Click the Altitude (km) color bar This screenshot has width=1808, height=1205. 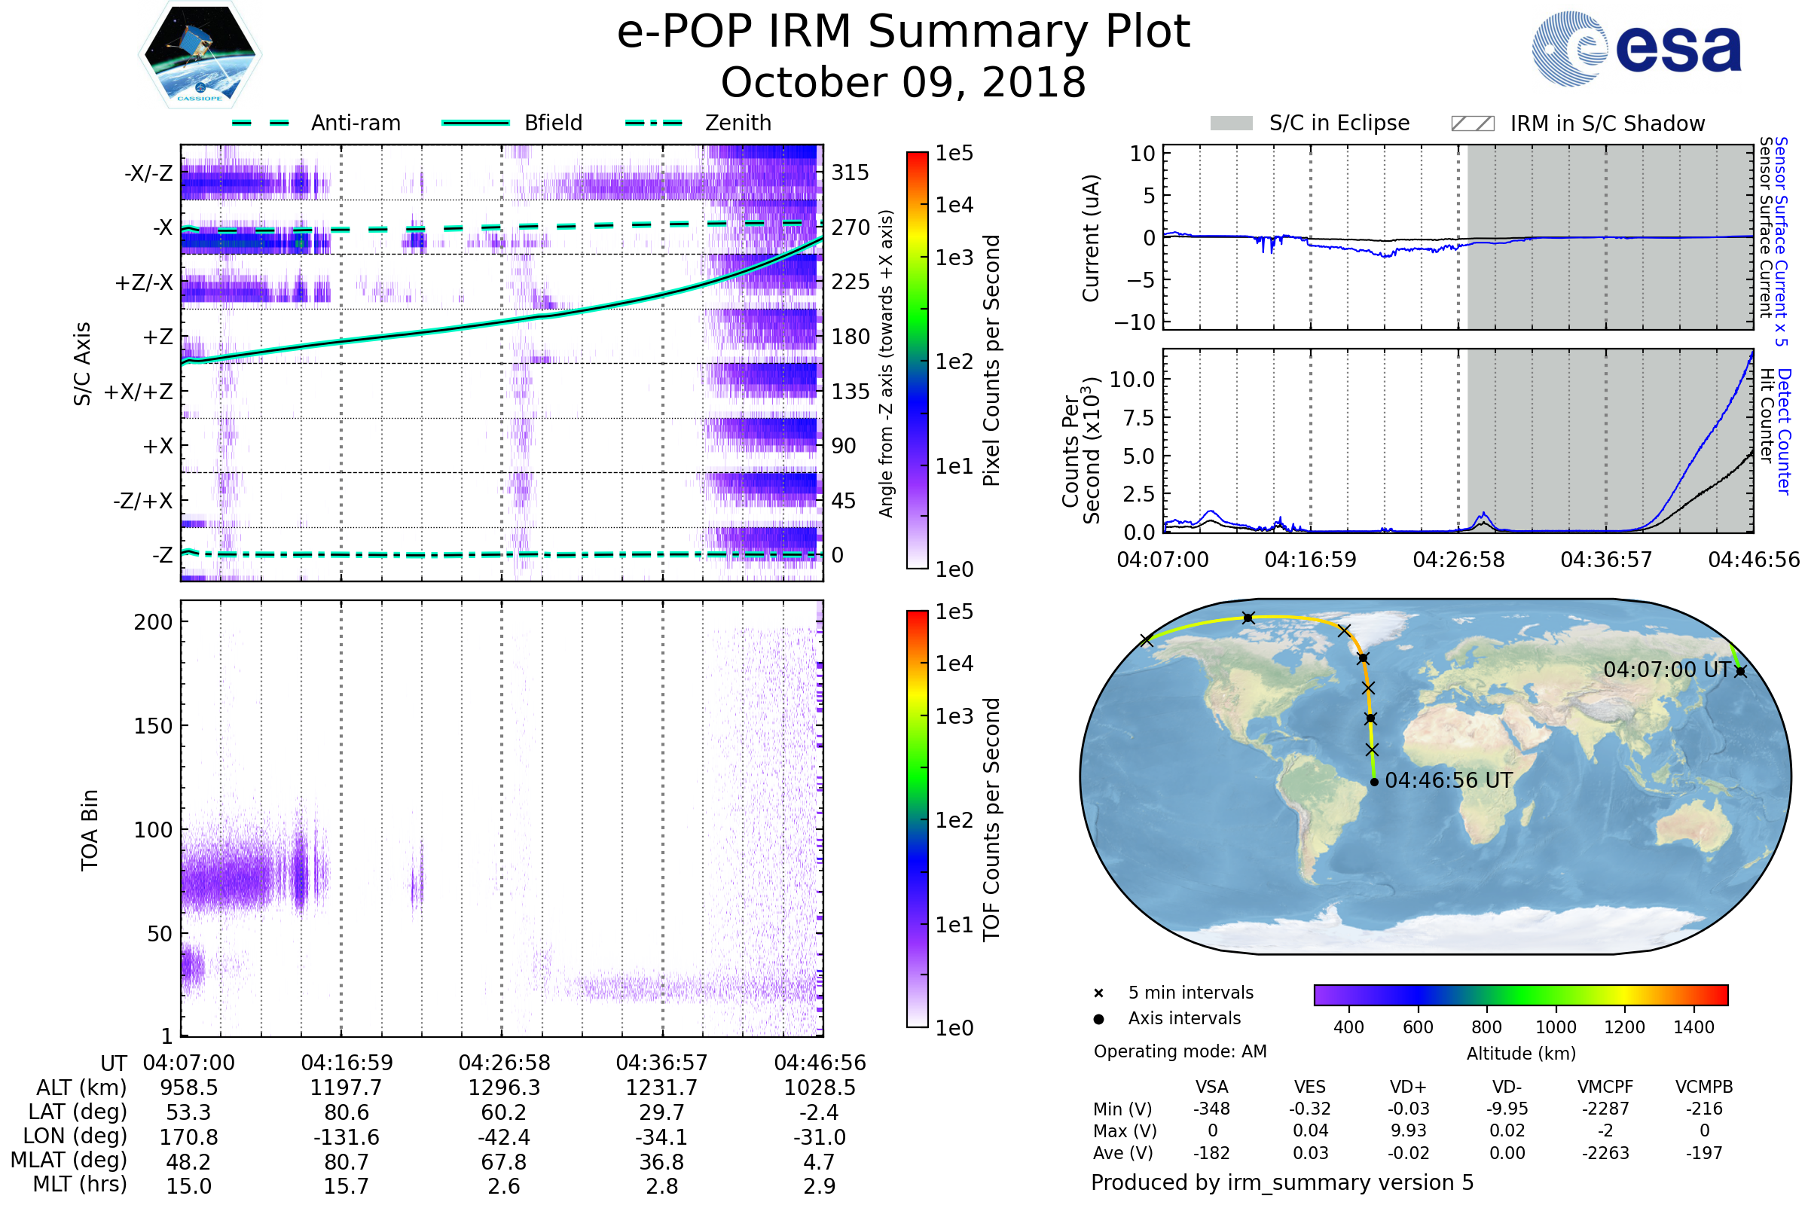point(1520,994)
